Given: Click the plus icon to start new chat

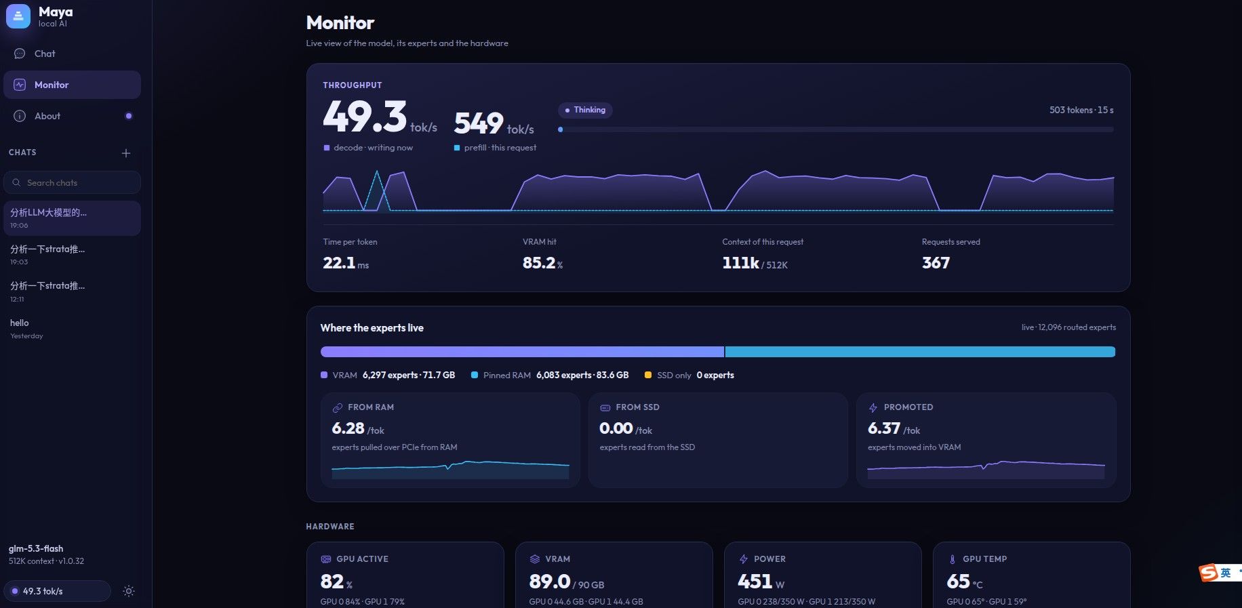Looking at the screenshot, I should [x=126, y=153].
